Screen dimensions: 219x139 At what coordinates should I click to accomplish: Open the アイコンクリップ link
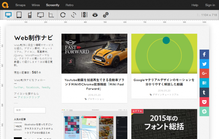(x=29, y=97)
